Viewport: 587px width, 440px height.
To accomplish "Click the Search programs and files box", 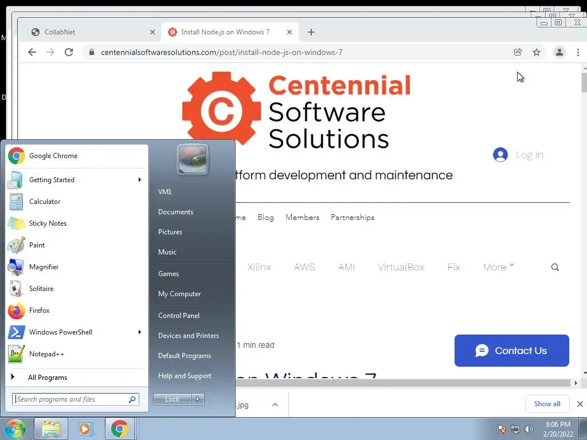I will pyautogui.click(x=76, y=399).
